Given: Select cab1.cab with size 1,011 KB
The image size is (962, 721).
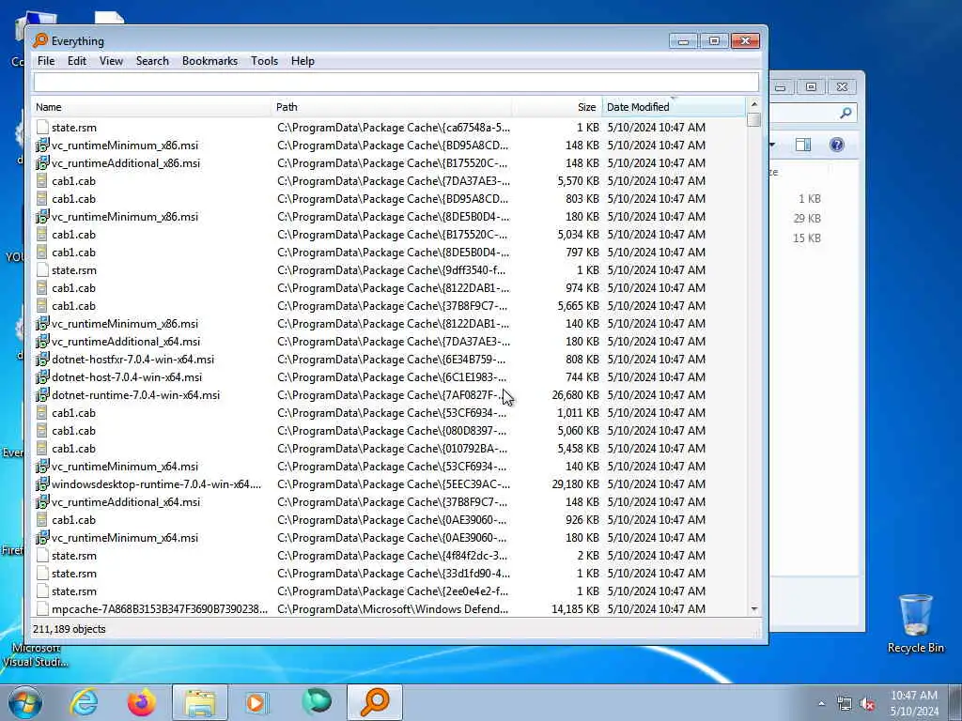Looking at the screenshot, I should [73, 413].
